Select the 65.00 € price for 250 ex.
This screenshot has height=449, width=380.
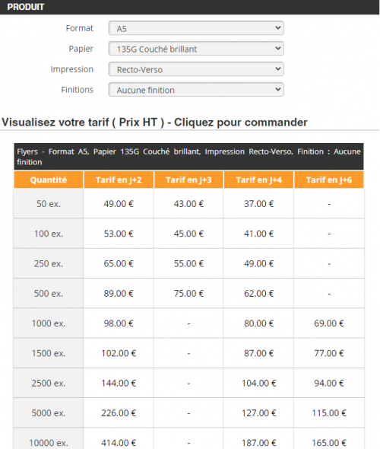119,263
